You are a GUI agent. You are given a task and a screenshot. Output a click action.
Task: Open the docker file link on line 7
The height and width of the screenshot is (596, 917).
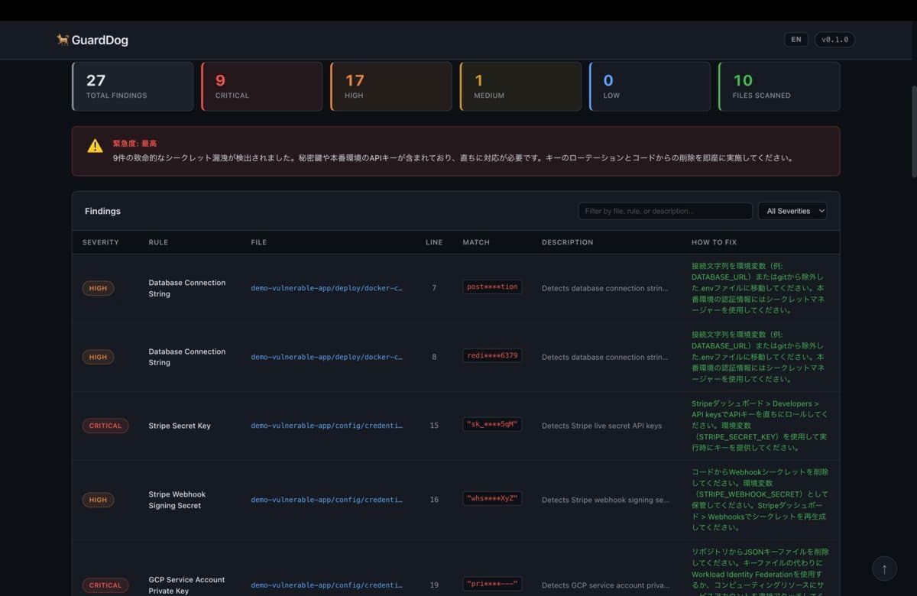coord(326,288)
